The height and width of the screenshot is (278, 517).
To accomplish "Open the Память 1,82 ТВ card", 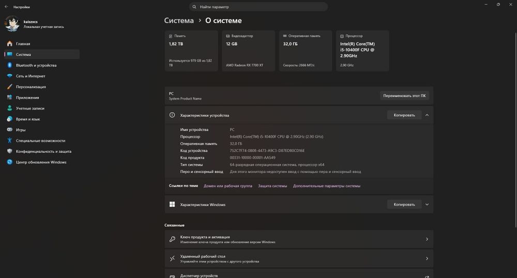I will (x=191, y=51).
